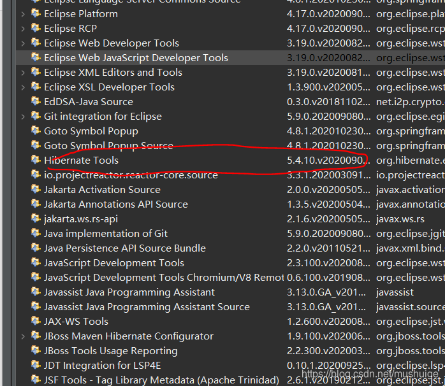Click icon beside JBoss Tools Usage Reporting
Viewport: 445px width, 386px height.
click(x=36, y=350)
